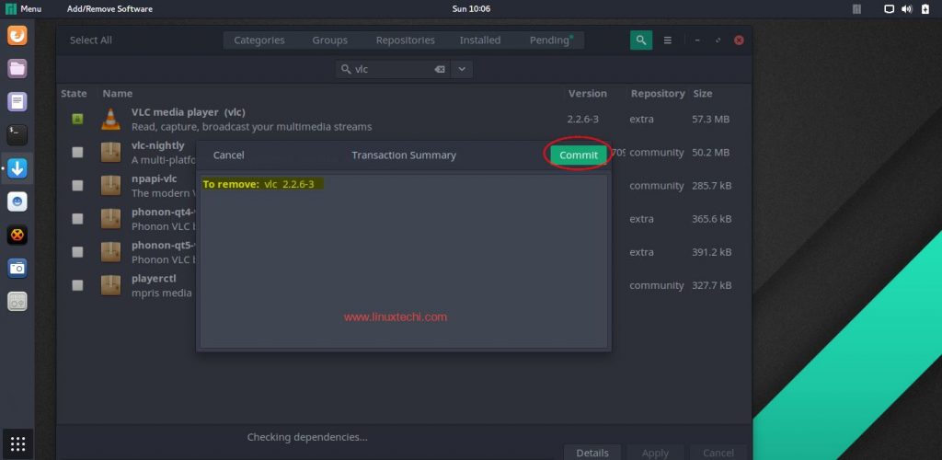Click the 2.2.6-3 version cell
The image size is (942, 460).
pos(582,119)
